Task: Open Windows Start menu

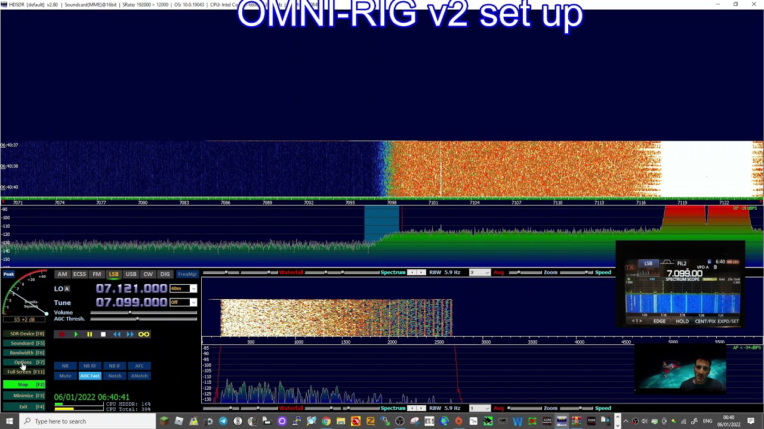Action: click(9, 421)
